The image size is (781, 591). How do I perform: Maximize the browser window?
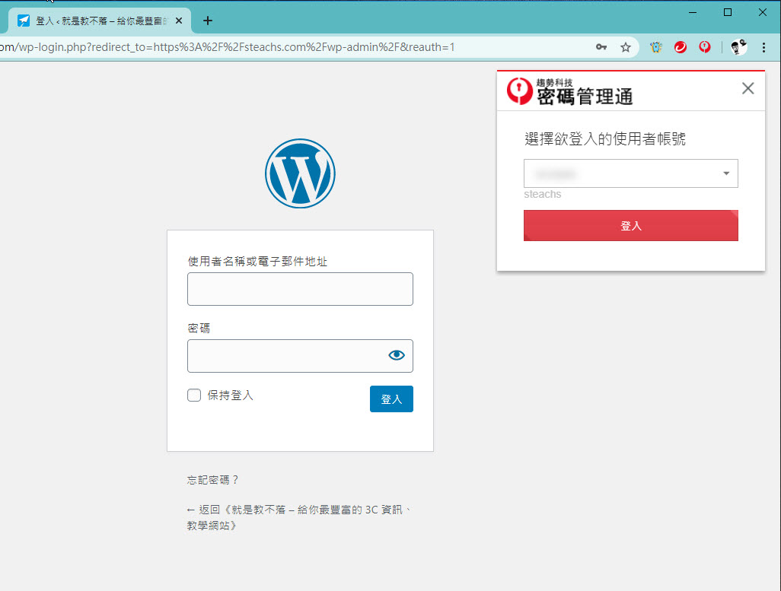[x=727, y=12]
